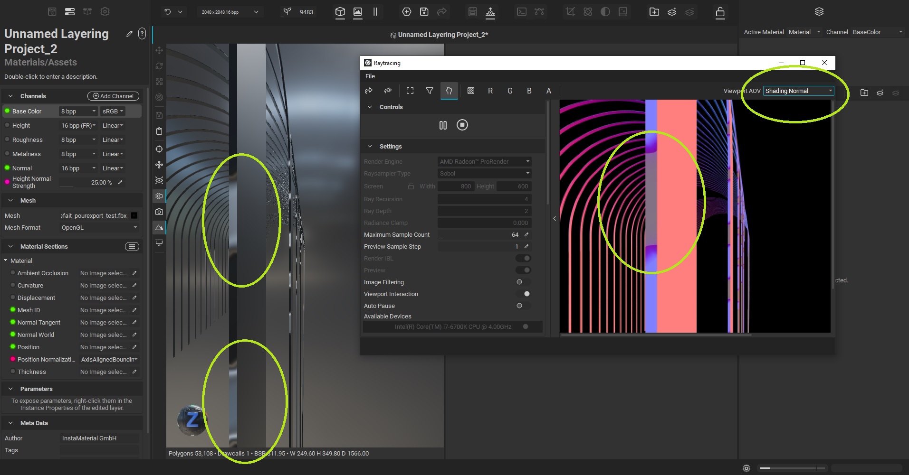Click the undo arrow in top toolbar
This screenshot has width=909, height=475.
coord(167,12)
